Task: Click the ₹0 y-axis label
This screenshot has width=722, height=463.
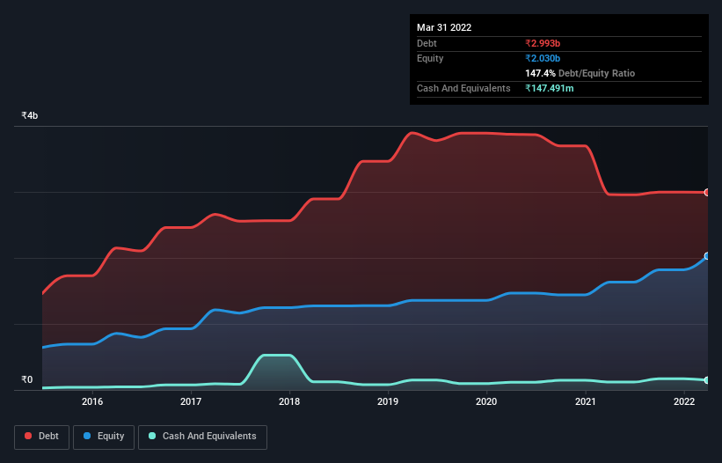Action: point(27,379)
